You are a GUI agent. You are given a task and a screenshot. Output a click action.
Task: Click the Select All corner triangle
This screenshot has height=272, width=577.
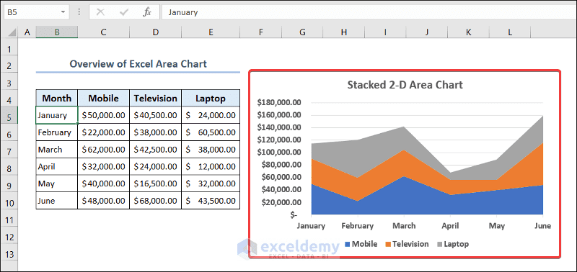pyautogui.click(x=12, y=32)
